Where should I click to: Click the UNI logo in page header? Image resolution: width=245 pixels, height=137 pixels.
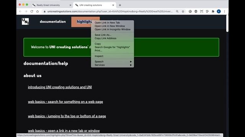tap(25, 21)
